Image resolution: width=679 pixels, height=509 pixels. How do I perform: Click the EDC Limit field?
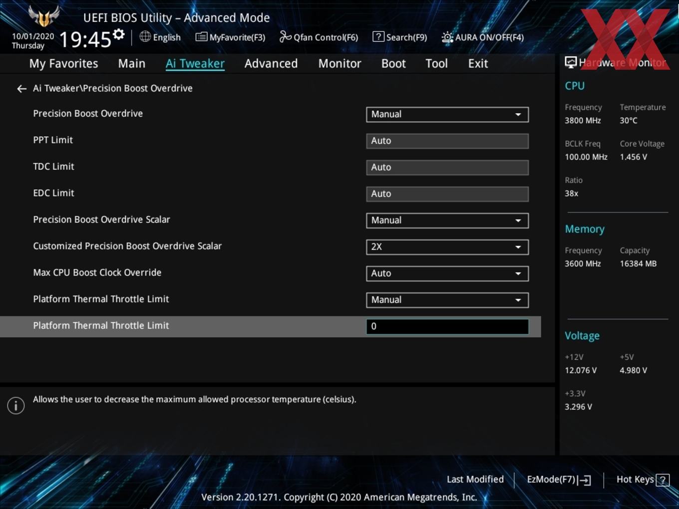[447, 194]
